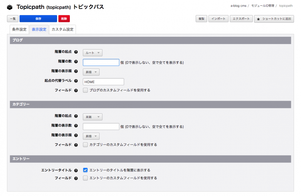Screen dimensions: 301x196
Task: Switch to the カスタム設定 tab
Action: click(x=62, y=29)
